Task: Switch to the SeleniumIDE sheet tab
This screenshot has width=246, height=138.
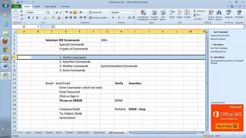Action: (x=83, y=133)
